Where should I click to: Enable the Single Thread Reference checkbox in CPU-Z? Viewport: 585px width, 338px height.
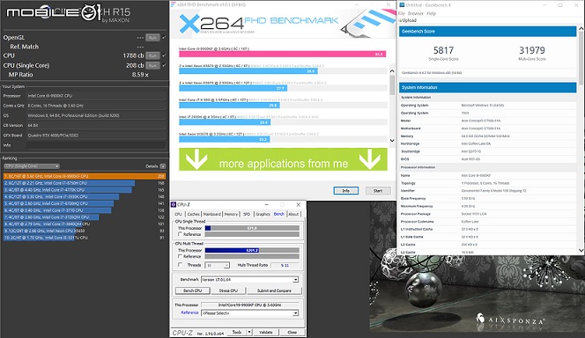[181, 234]
